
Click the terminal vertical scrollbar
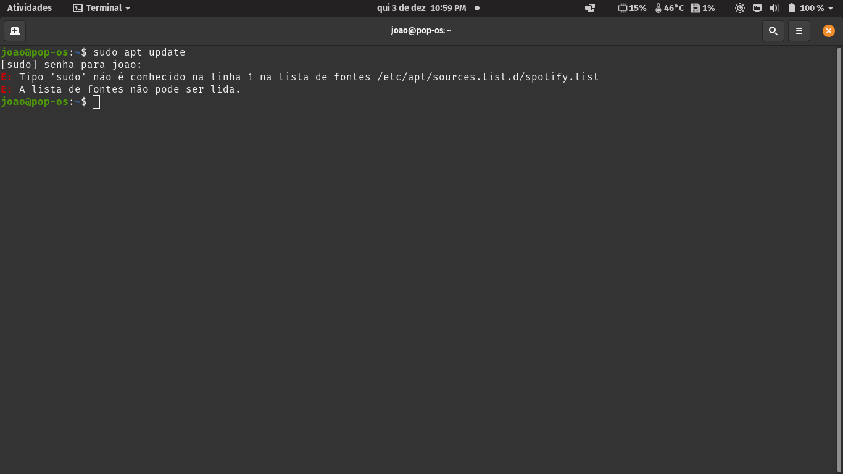(839, 259)
